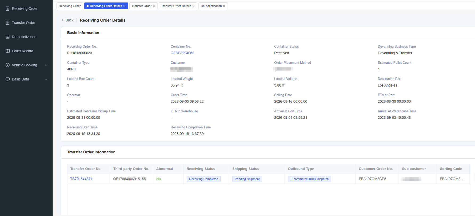The height and width of the screenshot is (216, 475).
Task: Click the Devanning & Transfer value
Action: [395, 53]
